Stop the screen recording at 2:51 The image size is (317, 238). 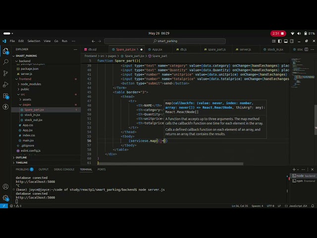pos(278,33)
